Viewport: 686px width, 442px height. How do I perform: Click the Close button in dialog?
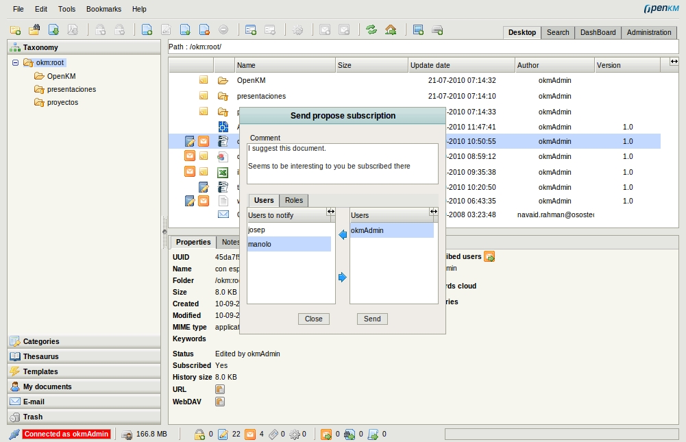point(314,319)
